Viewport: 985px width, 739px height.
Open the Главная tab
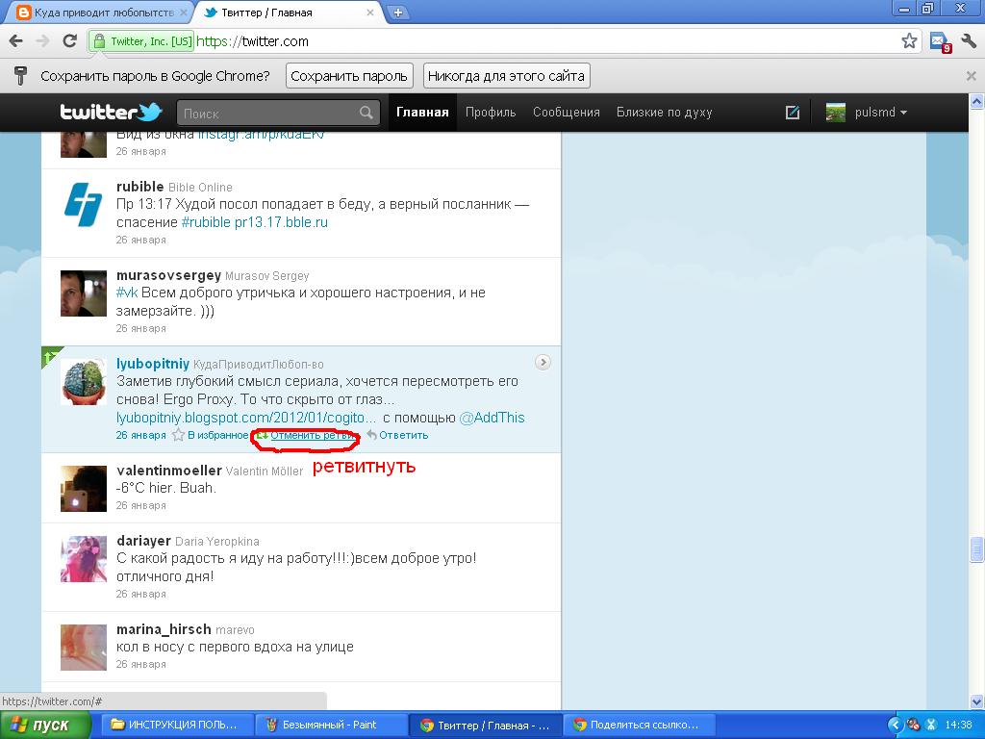click(422, 113)
